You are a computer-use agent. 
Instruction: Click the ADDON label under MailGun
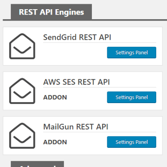pyautogui.click(x=55, y=142)
